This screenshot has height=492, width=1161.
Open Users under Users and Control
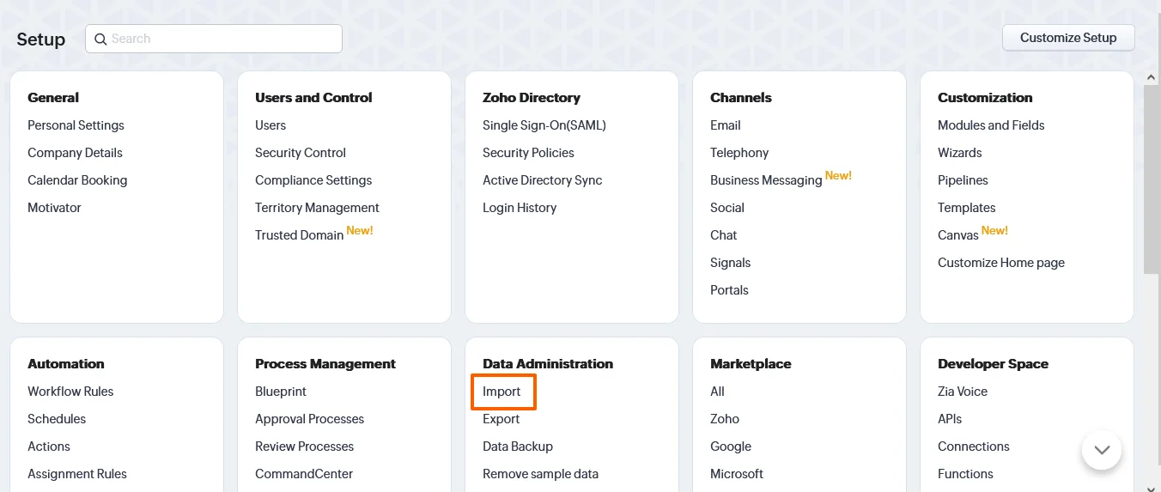pos(270,125)
